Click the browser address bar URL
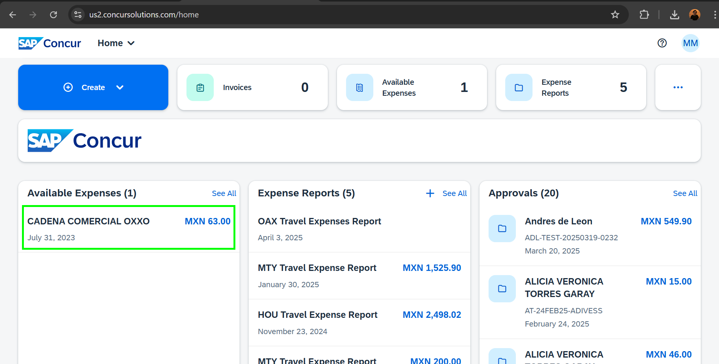This screenshot has height=364, width=719. coord(144,15)
